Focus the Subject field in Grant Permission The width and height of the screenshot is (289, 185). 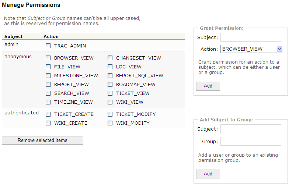pos(251,37)
